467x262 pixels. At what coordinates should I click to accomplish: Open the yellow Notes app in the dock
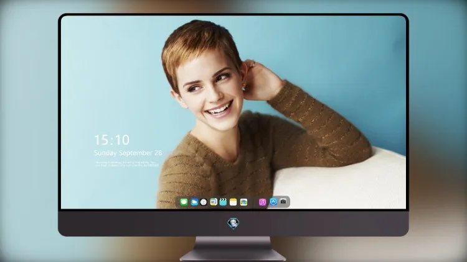pos(233,202)
